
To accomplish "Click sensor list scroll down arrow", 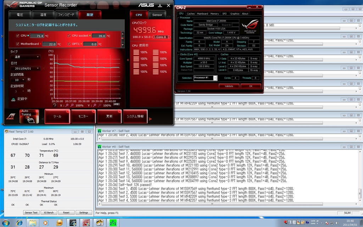I will [122, 45].
